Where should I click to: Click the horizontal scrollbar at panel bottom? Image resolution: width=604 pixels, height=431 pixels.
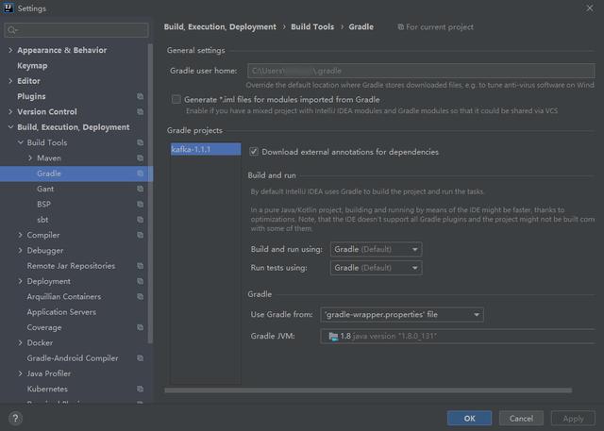point(368,390)
